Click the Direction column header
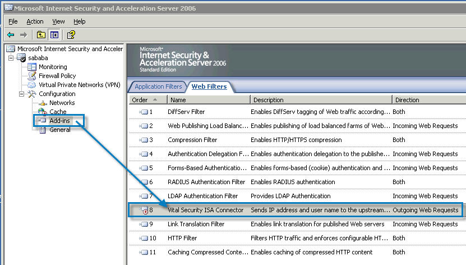This screenshot has height=265, width=466. (407, 100)
